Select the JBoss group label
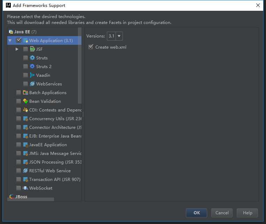This screenshot has height=224, width=266. (x=21, y=197)
